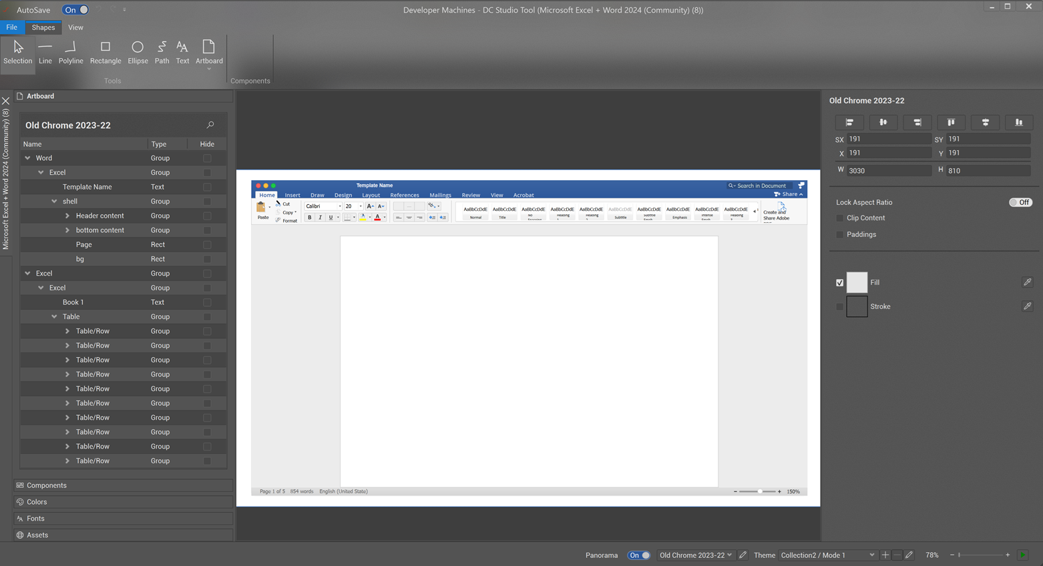The image size is (1043, 566).
Task: Click the search icon in layers panel
Action: pyautogui.click(x=210, y=125)
